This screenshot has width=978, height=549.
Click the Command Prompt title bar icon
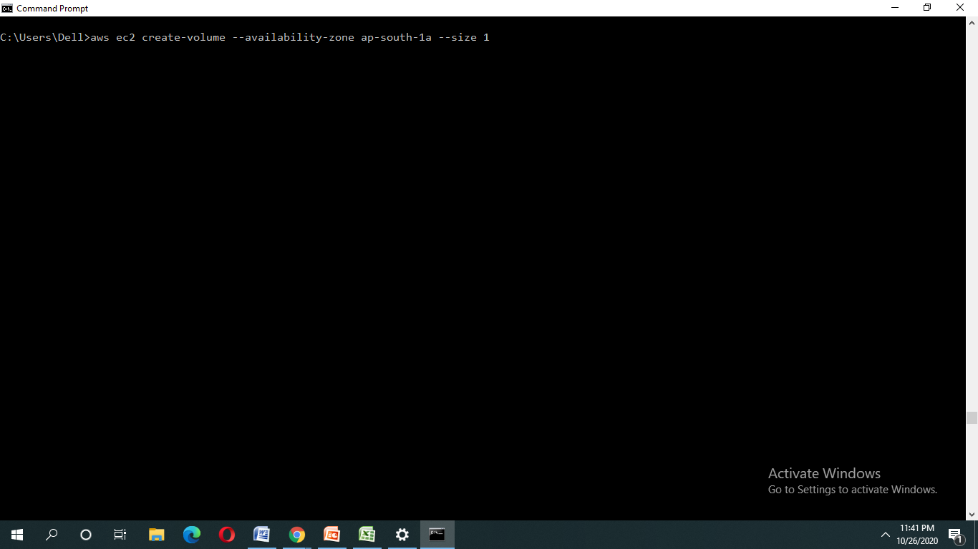pyautogui.click(x=7, y=8)
